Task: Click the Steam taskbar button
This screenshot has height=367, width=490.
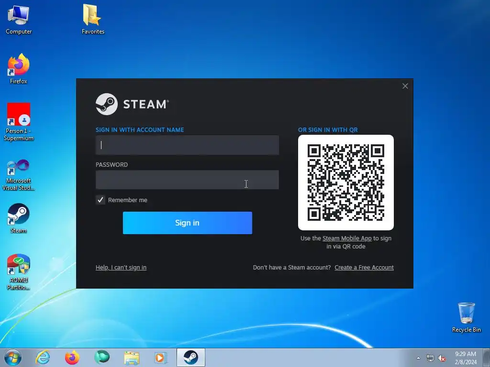Action: point(190,357)
